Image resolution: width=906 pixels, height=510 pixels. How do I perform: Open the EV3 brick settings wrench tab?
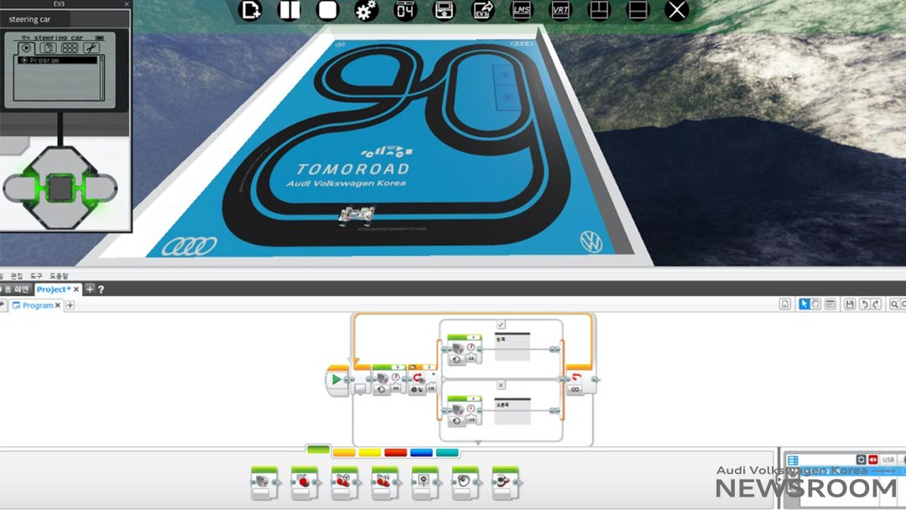(x=91, y=48)
